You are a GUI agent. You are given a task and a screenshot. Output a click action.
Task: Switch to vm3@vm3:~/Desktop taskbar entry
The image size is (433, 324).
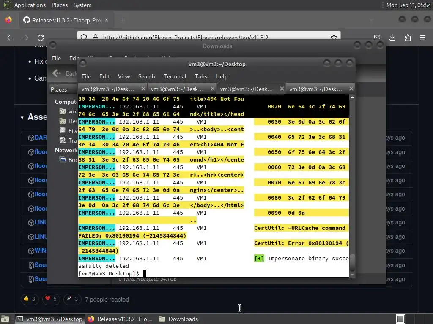click(x=49, y=319)
